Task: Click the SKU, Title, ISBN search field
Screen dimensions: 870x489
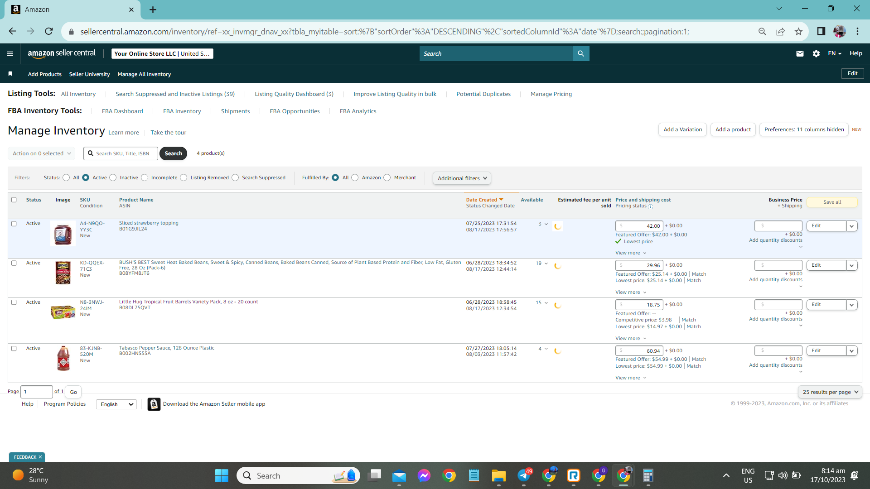Action: pos(121,153)
